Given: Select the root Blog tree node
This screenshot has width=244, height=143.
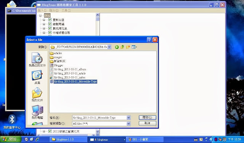Looking at the screenshot, I should (47, 16).
